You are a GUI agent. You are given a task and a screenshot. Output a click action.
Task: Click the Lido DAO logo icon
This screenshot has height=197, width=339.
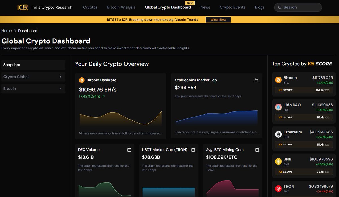(x=279, y=107)
